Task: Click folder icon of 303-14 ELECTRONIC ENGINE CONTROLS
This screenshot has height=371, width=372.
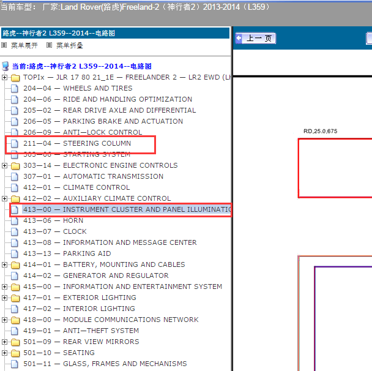Action: [x=15, y=166]
